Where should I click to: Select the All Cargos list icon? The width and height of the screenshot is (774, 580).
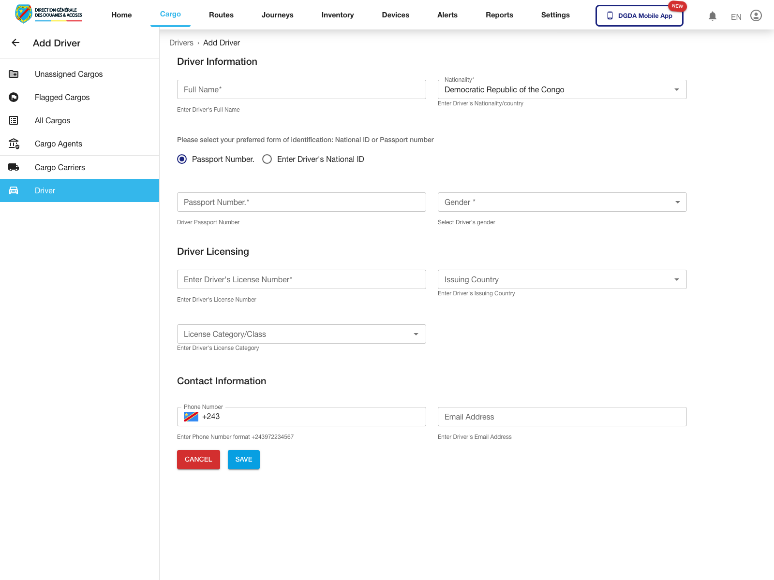(14, 120)
